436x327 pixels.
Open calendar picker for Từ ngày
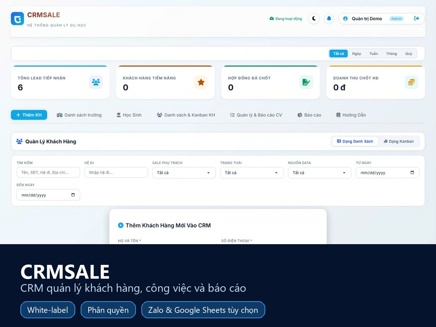412,173
